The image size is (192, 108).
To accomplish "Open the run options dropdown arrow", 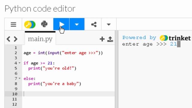I will (x=77, y=24).
